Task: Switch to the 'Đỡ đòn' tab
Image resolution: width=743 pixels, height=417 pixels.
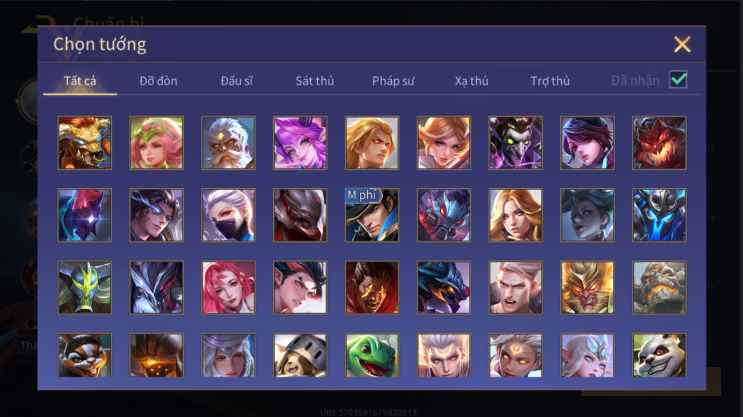Action: point(158,81)
